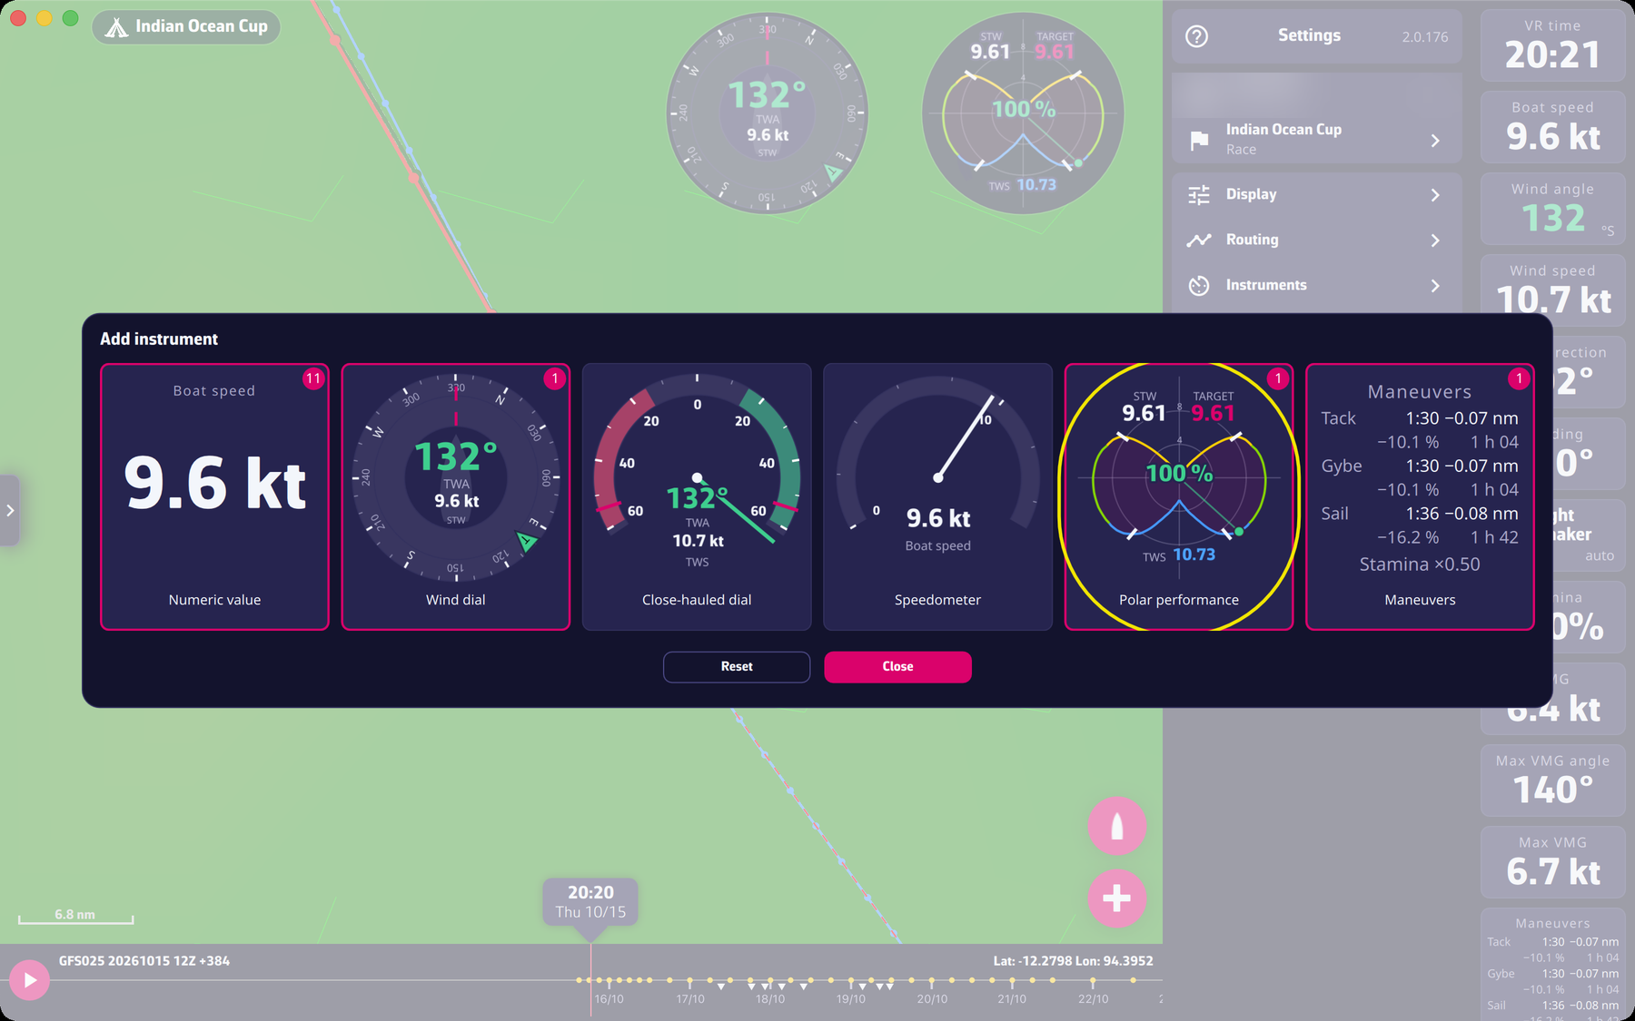The width and height of the screenshot is (1635, 1021).
Task: Click the wind dial widget on map
Action: pos(768,113)
